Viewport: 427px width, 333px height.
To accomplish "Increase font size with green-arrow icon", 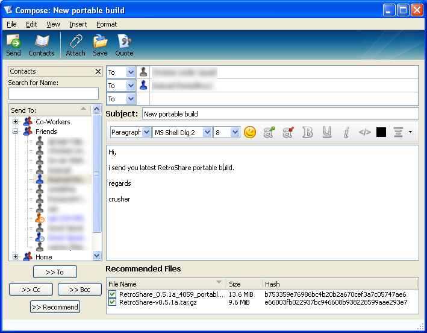I will coord(269,133).
